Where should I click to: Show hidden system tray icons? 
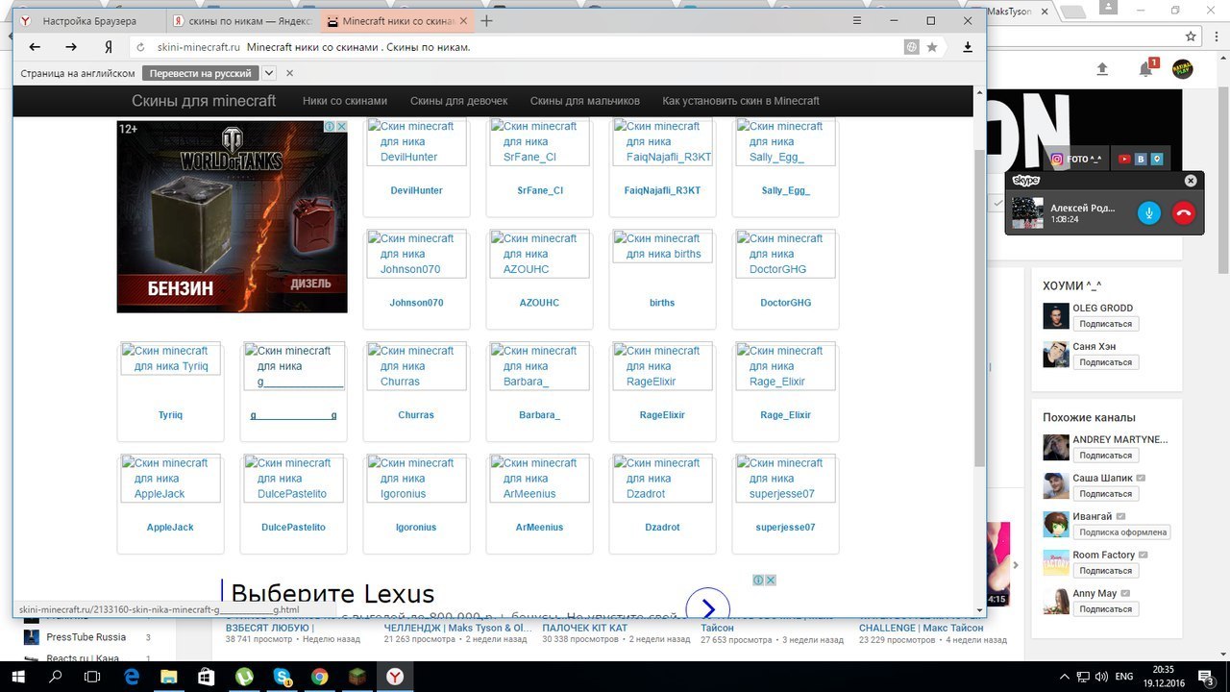(x=1064, y=677)
